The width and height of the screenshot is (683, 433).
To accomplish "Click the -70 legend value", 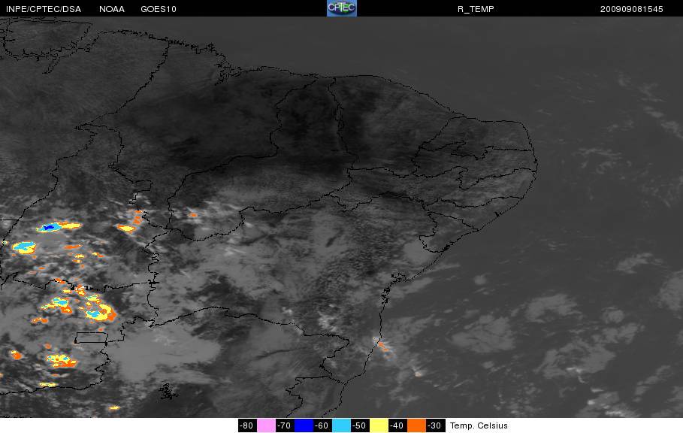I will (x=285, y=425).
